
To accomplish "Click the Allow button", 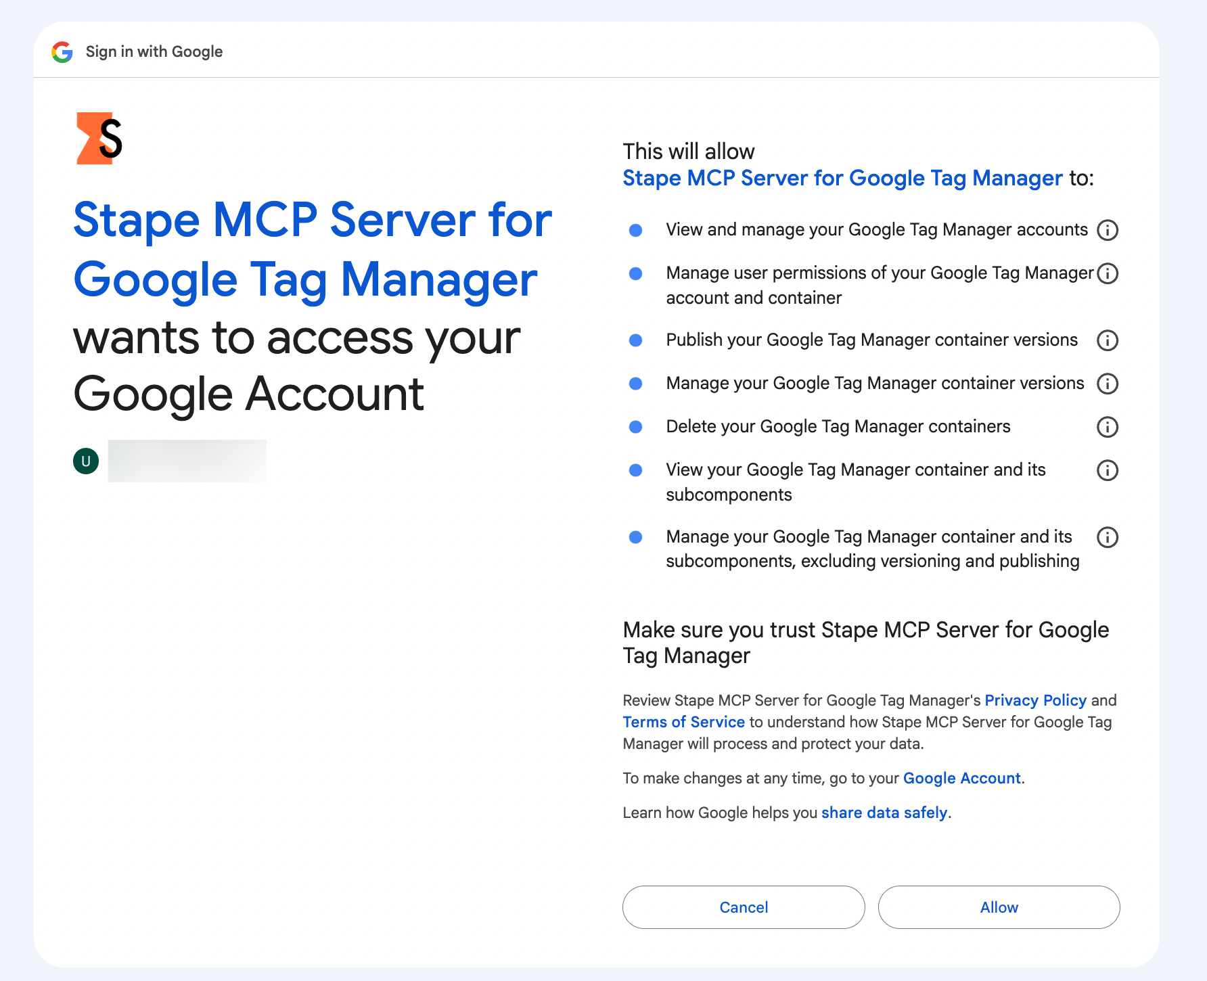I will [x=999, y=907].
